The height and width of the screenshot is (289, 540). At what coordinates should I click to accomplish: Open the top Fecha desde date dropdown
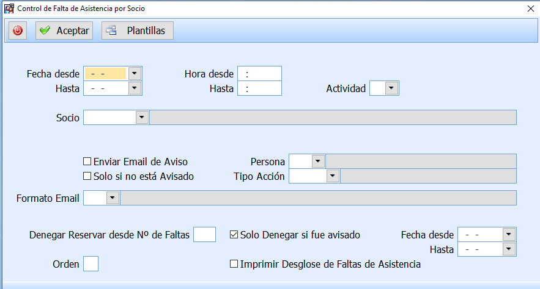tap(135, 73)
